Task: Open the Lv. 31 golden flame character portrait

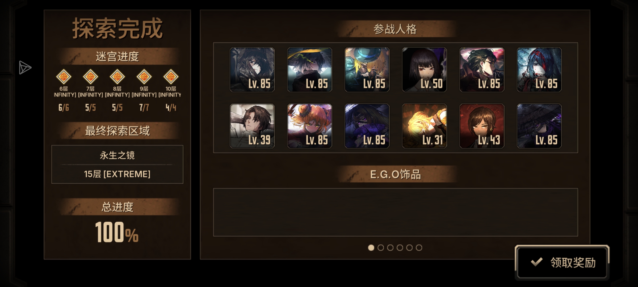Action: coord(425,126)
